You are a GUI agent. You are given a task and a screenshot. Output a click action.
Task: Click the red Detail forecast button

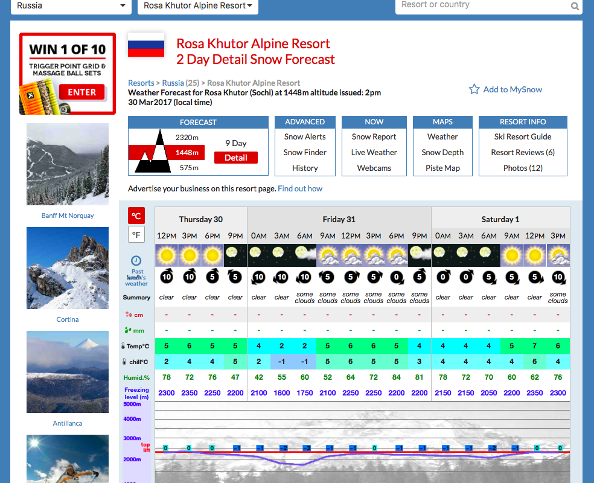235,158
